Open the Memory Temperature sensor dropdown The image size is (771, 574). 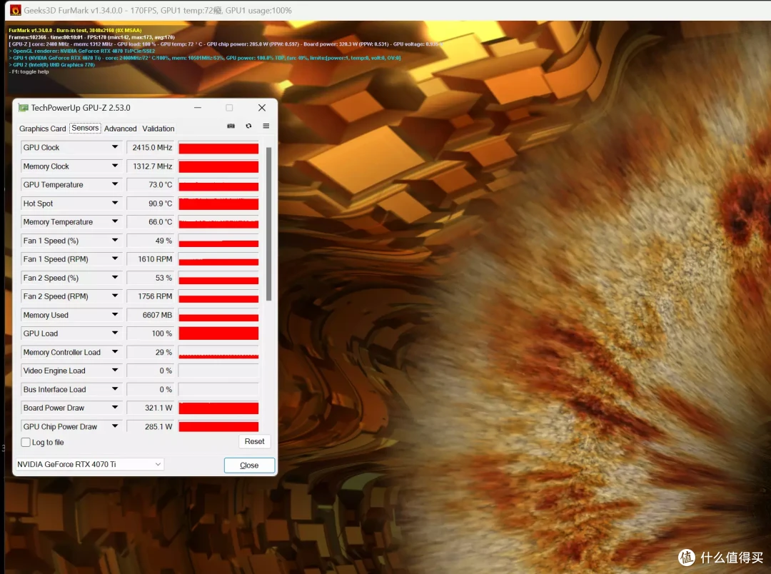point(115,222)
